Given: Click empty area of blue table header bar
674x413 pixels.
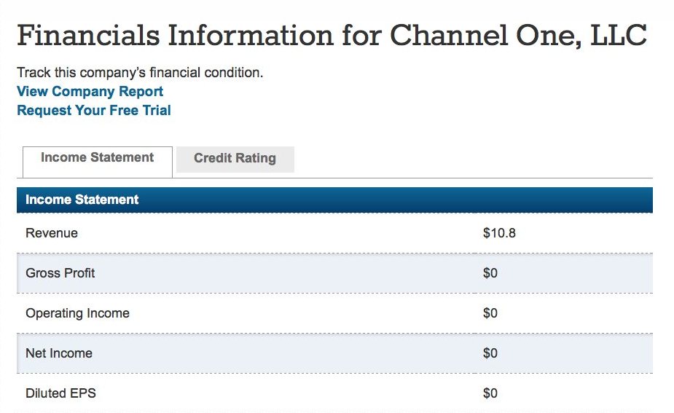Looking at the screenshot, I should tap(396, 200).
